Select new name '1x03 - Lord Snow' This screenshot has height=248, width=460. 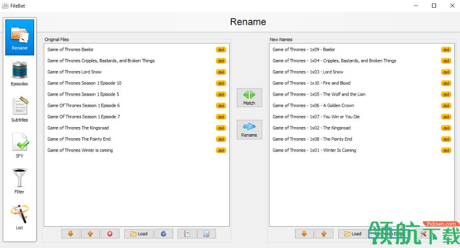click(362, 72)
